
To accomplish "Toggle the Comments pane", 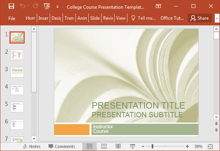I will [x=62, y=146].
